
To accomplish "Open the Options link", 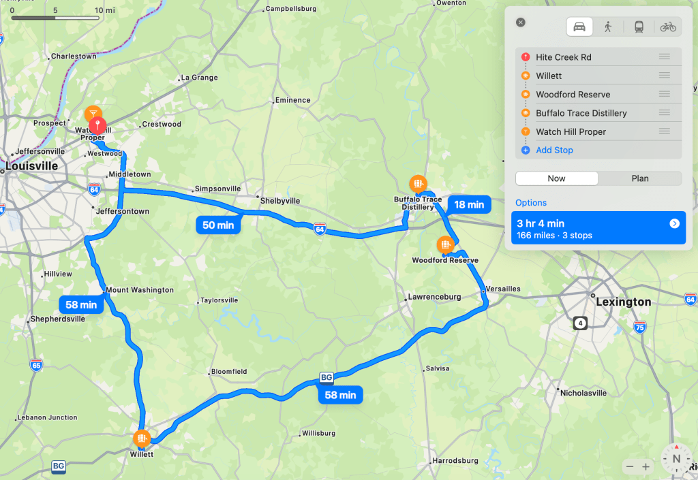I will (530, 203).
